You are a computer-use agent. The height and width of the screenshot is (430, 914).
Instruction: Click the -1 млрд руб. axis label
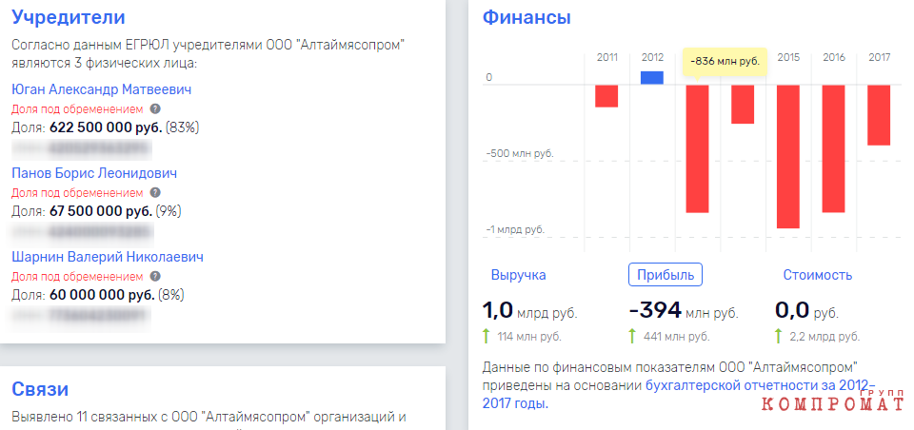515,229
